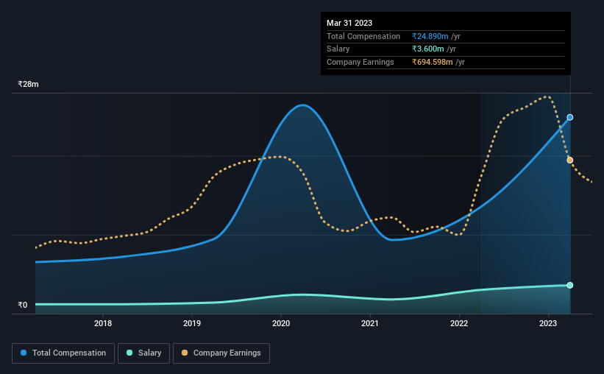
Task: Click the 2023 axis label
Action: pyautogui.click(x=548, y=323)
